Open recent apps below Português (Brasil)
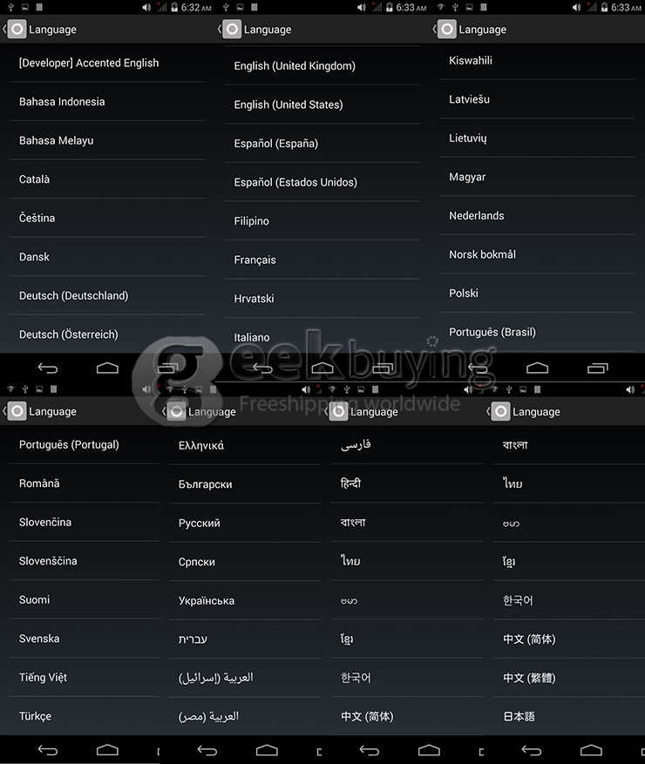Image resolution: width=645 pixels, height=764 pixels. coord(597,368)
